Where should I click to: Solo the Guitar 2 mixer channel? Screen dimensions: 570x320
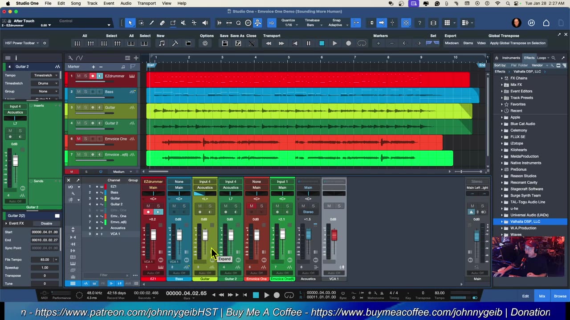point(236,206)
